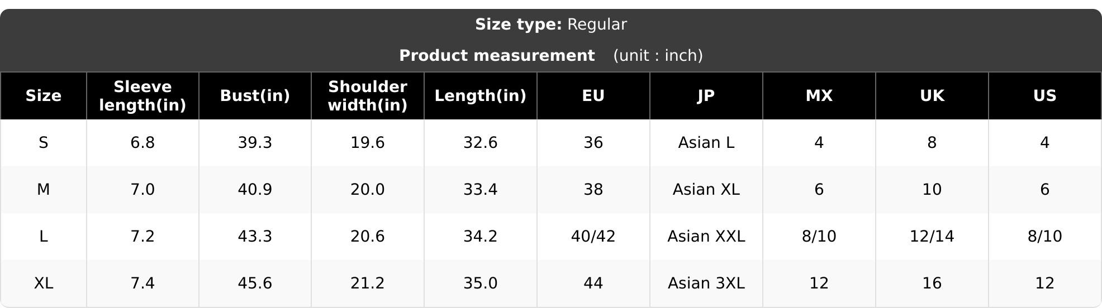Select the Shoulder width(in) column header
Viewport: 1102px width, 308px height.
coord(368,96)
